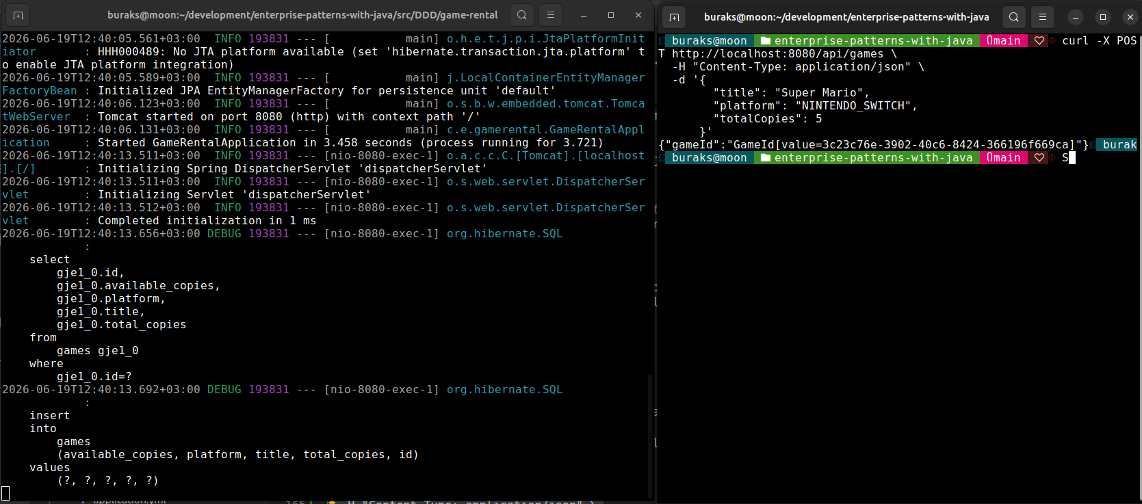Screen dimensions: 1142x504
Task: Click the DEBUG level on the 12:40:13.656 line
Action: point(224,234)
